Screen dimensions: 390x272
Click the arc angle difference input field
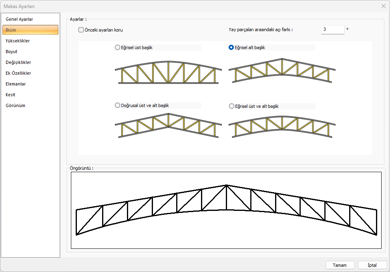pos(332,30)
